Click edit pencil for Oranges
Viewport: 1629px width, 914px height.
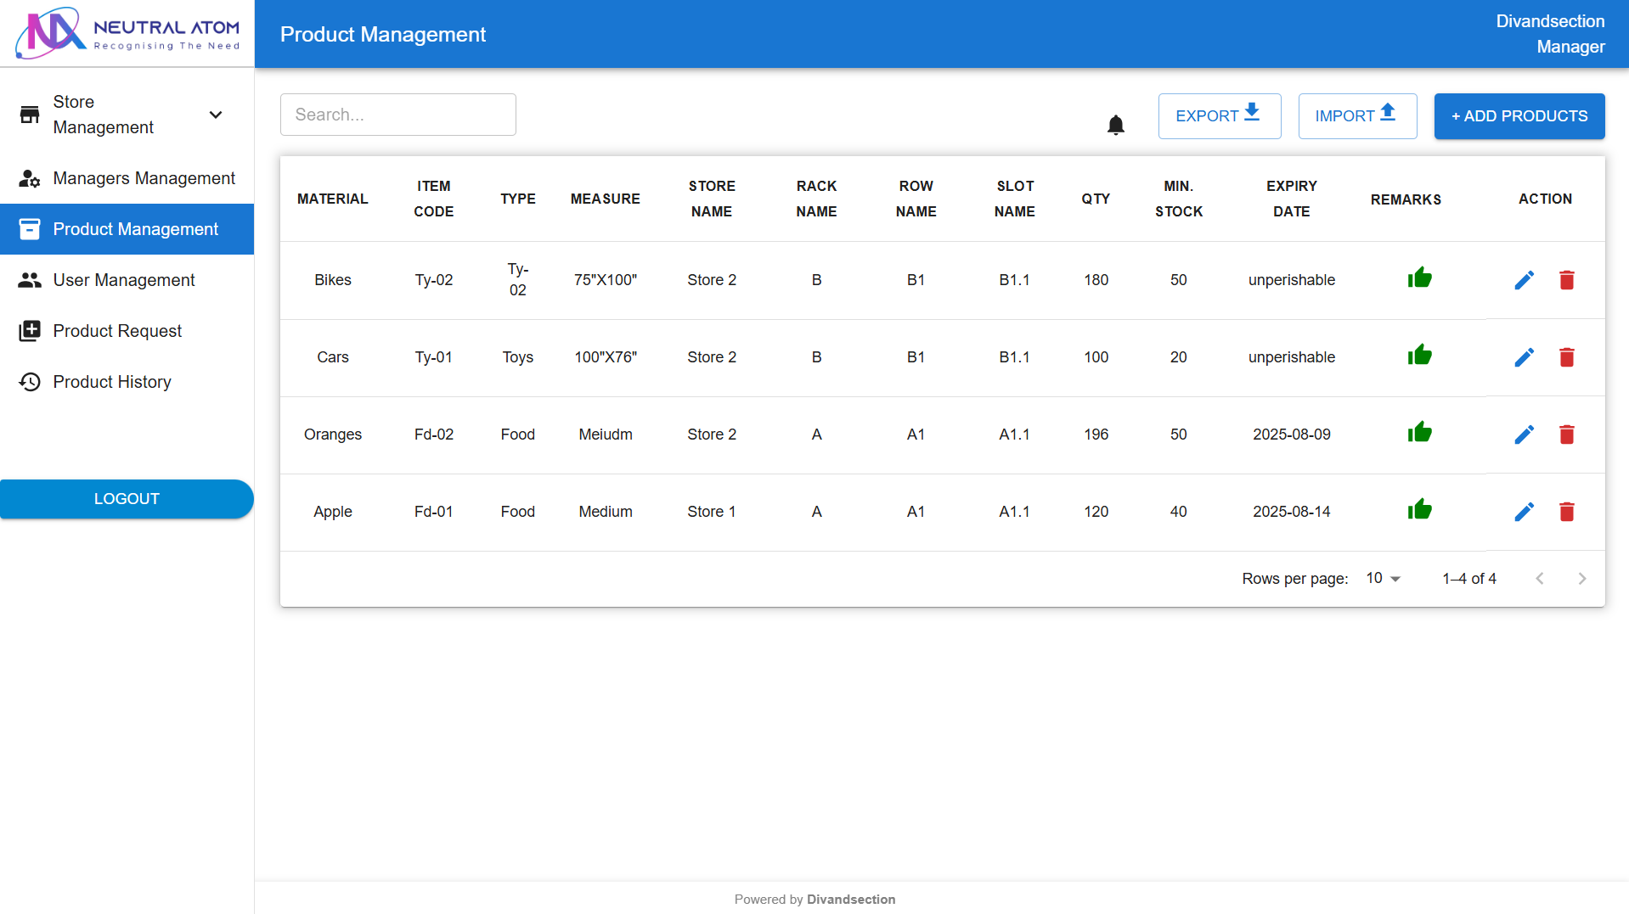coord(1524,435)
